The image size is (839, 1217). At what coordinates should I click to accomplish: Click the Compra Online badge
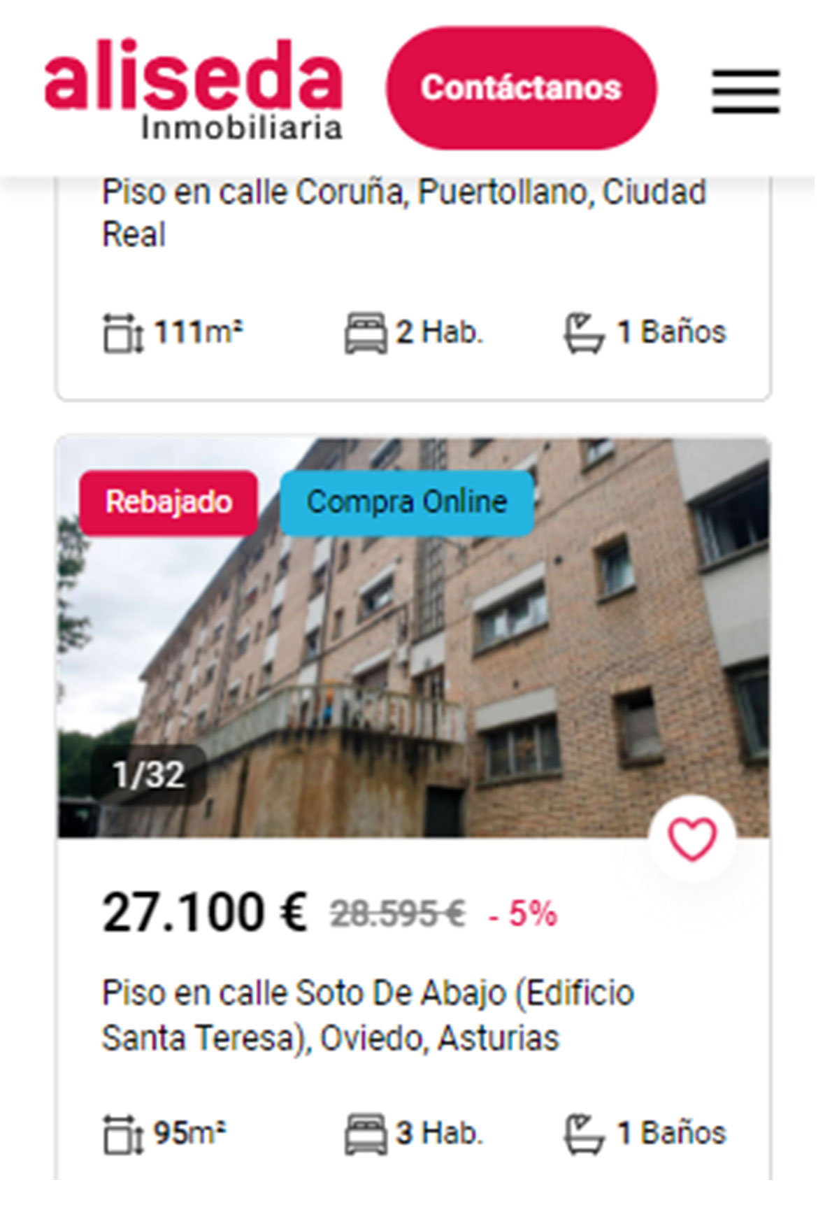pyautogui.click(x=407, y=502)
